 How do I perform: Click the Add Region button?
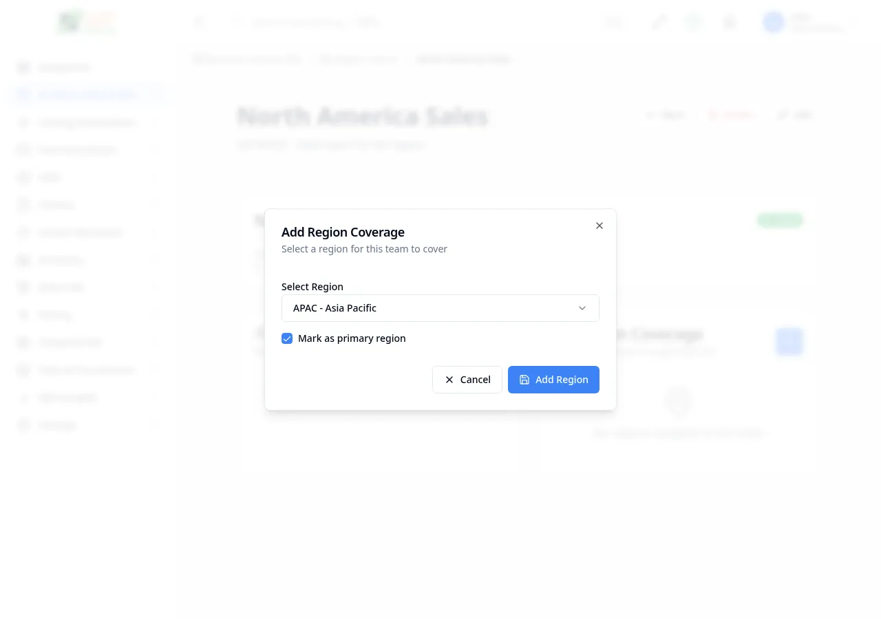point(553,380)
